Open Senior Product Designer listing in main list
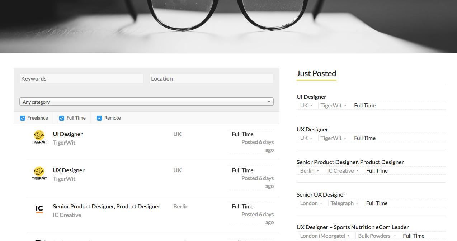The image size is (457, 241). pos(107,207)
